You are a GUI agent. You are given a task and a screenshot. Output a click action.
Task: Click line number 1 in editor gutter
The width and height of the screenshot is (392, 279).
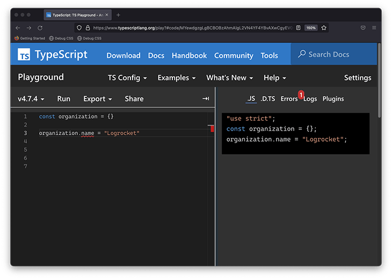(x=25, y=116)
